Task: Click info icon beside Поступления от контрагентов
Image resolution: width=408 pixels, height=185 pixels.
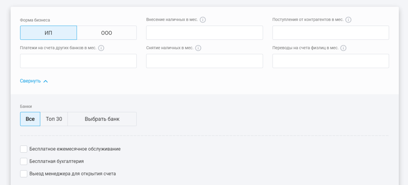Action: (348, 20)
